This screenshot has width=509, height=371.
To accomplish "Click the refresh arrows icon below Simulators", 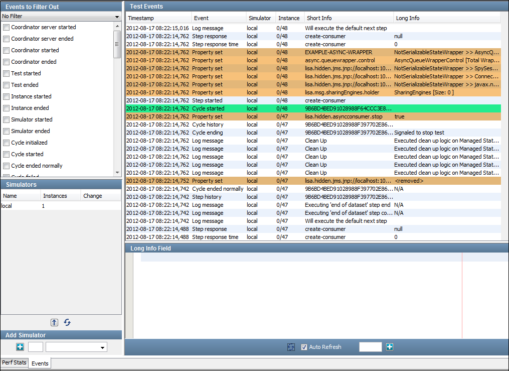I will pos(67,322).
